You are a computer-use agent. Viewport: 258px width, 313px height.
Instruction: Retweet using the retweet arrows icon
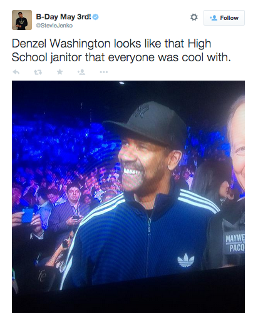pos(38,72)
